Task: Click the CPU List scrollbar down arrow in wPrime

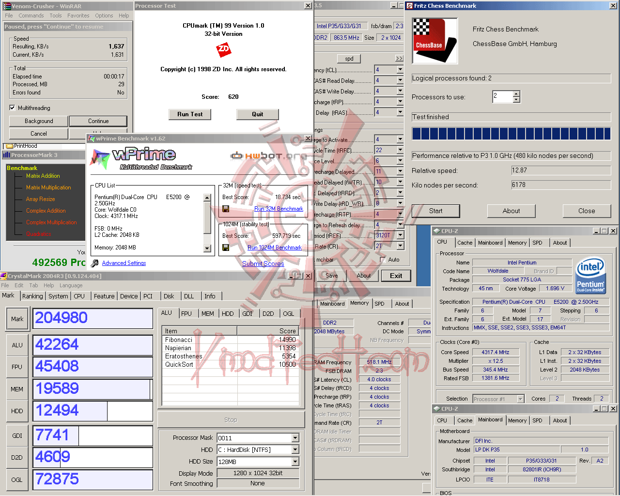Action: pyautogui.click(x=207, y=248)
